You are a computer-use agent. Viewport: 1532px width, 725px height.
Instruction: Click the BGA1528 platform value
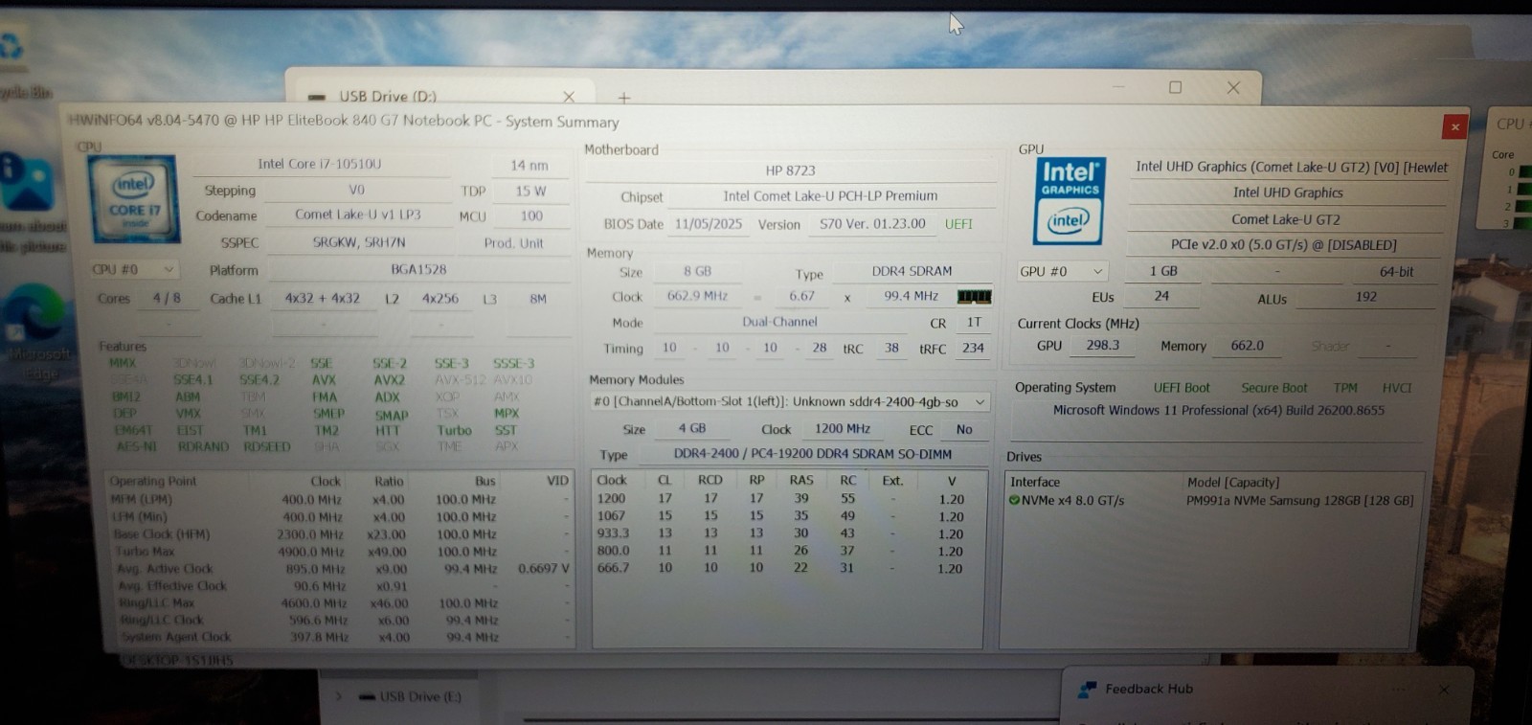(418, 269)
